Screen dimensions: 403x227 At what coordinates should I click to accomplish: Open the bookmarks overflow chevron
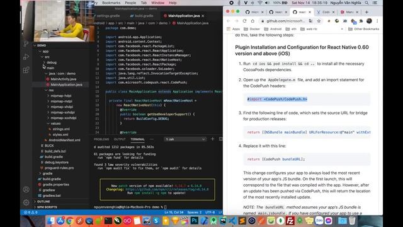click(x=342, y=29)
